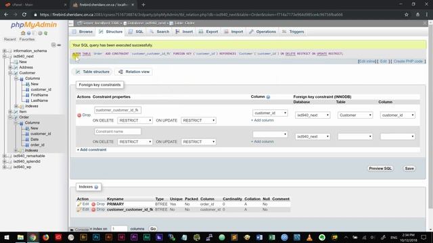
Task: Open the Console bar at bottom
Action: pyautogui.click(x=80, y=230)
